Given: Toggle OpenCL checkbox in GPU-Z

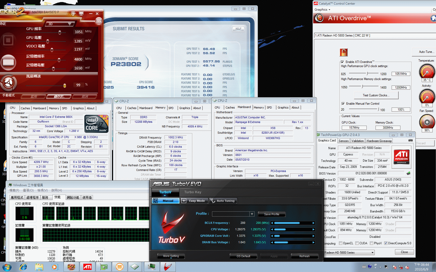Looking at the screenshot, I should click(x=340, y=243).
